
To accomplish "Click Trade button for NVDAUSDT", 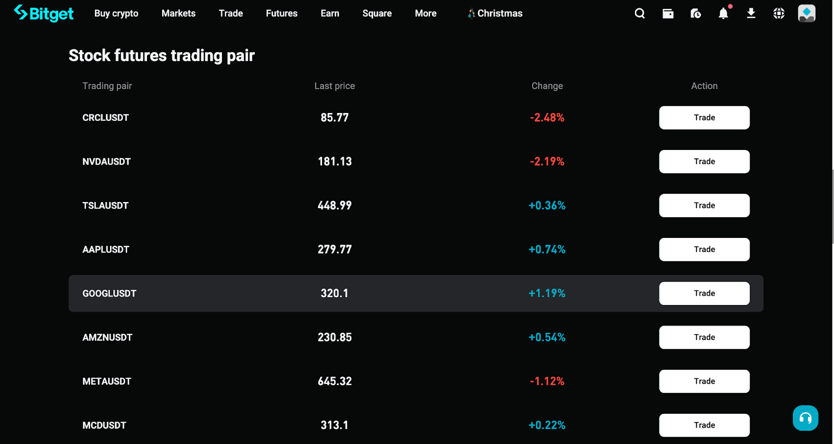I will click(704, 161).
